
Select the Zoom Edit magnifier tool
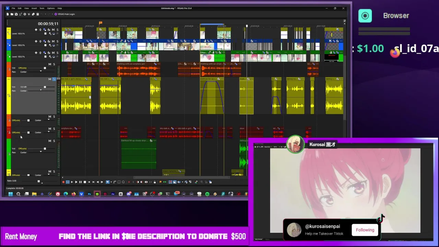click(123, 182)
